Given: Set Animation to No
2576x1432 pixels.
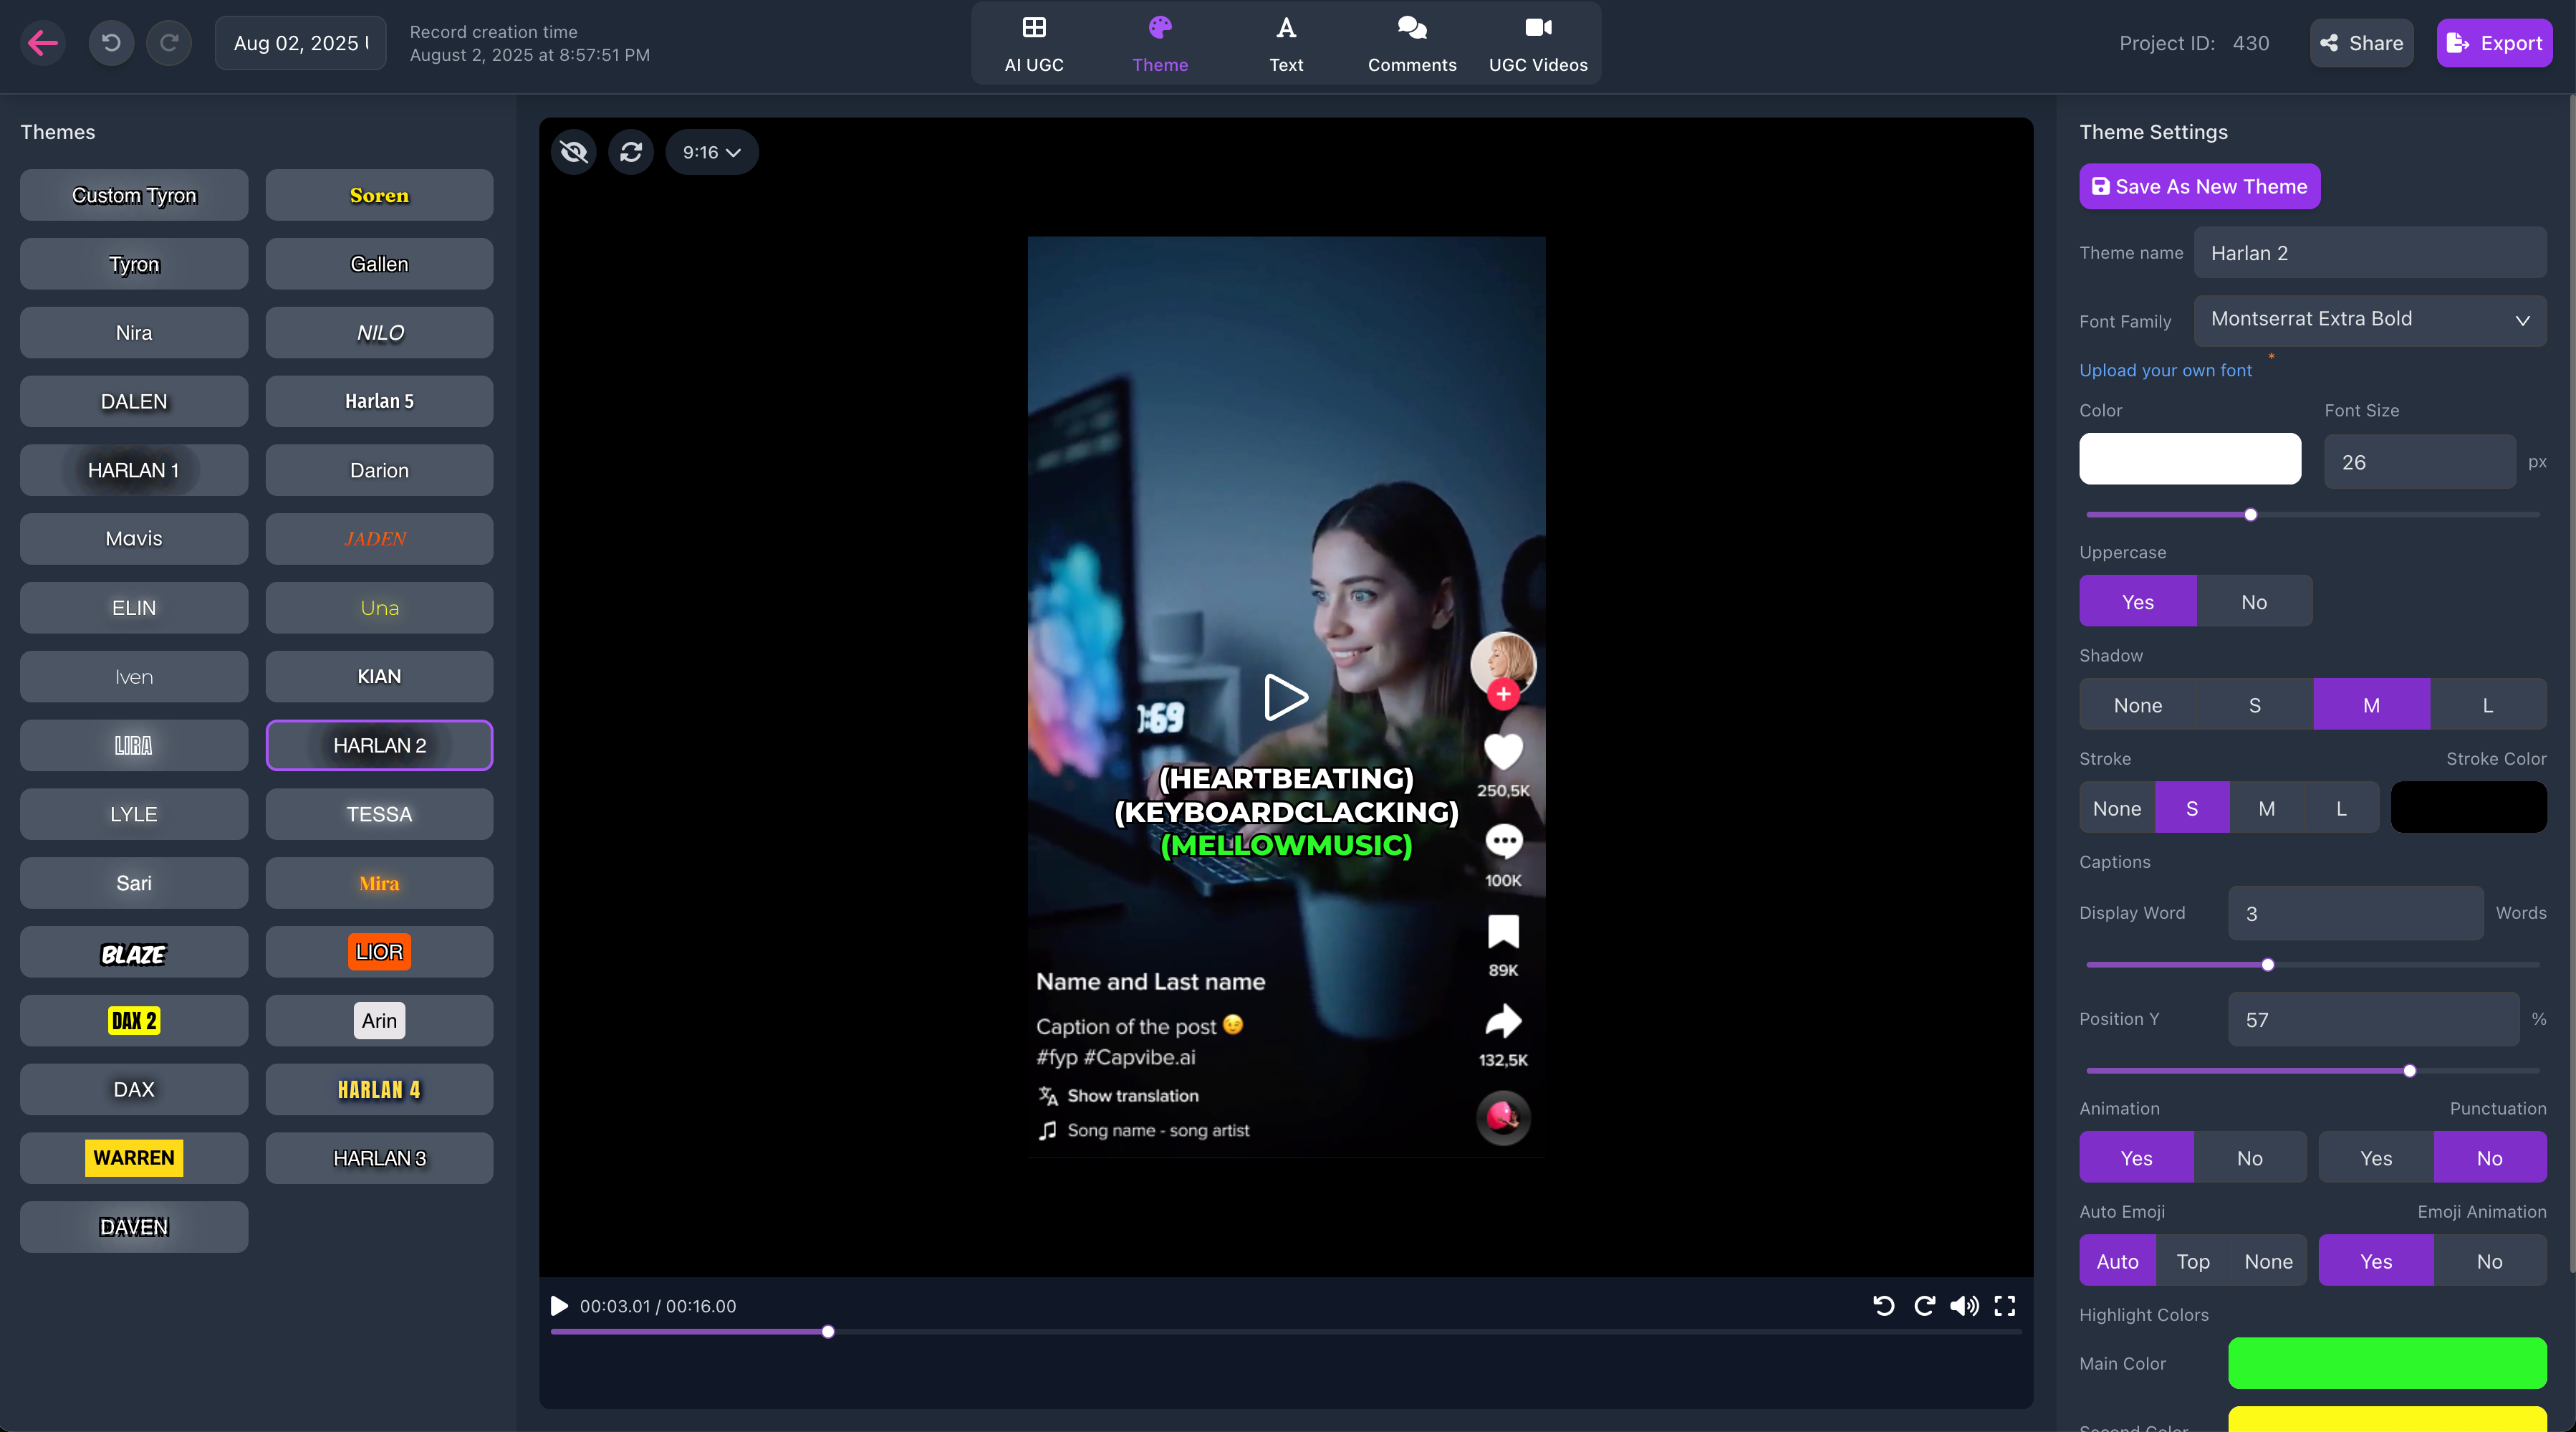Looking at the screenshot, I should click(x=2249, y=1157).
